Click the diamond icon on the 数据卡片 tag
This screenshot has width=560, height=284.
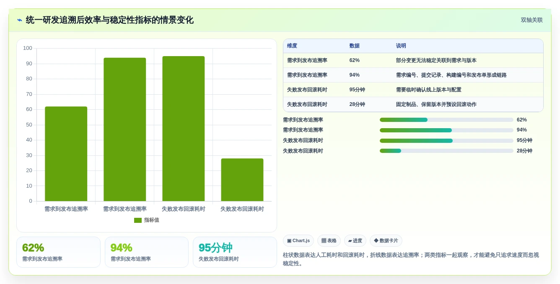[376, 241]
